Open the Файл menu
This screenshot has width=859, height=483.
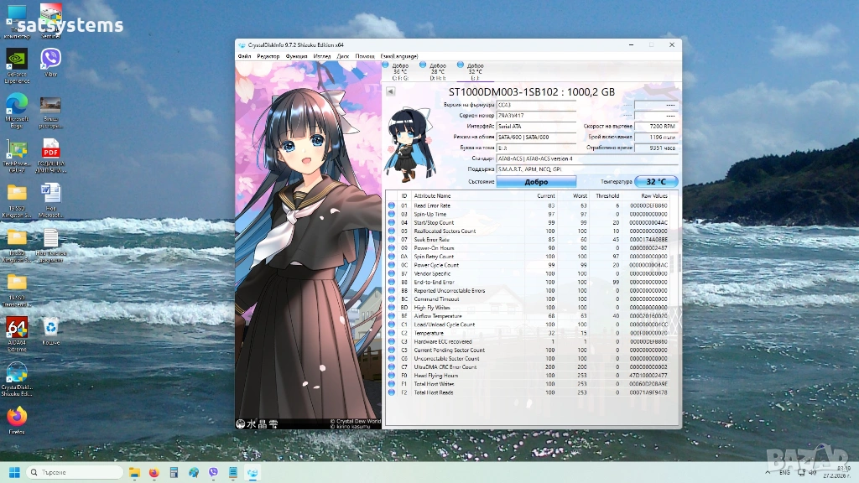[244, 56]
